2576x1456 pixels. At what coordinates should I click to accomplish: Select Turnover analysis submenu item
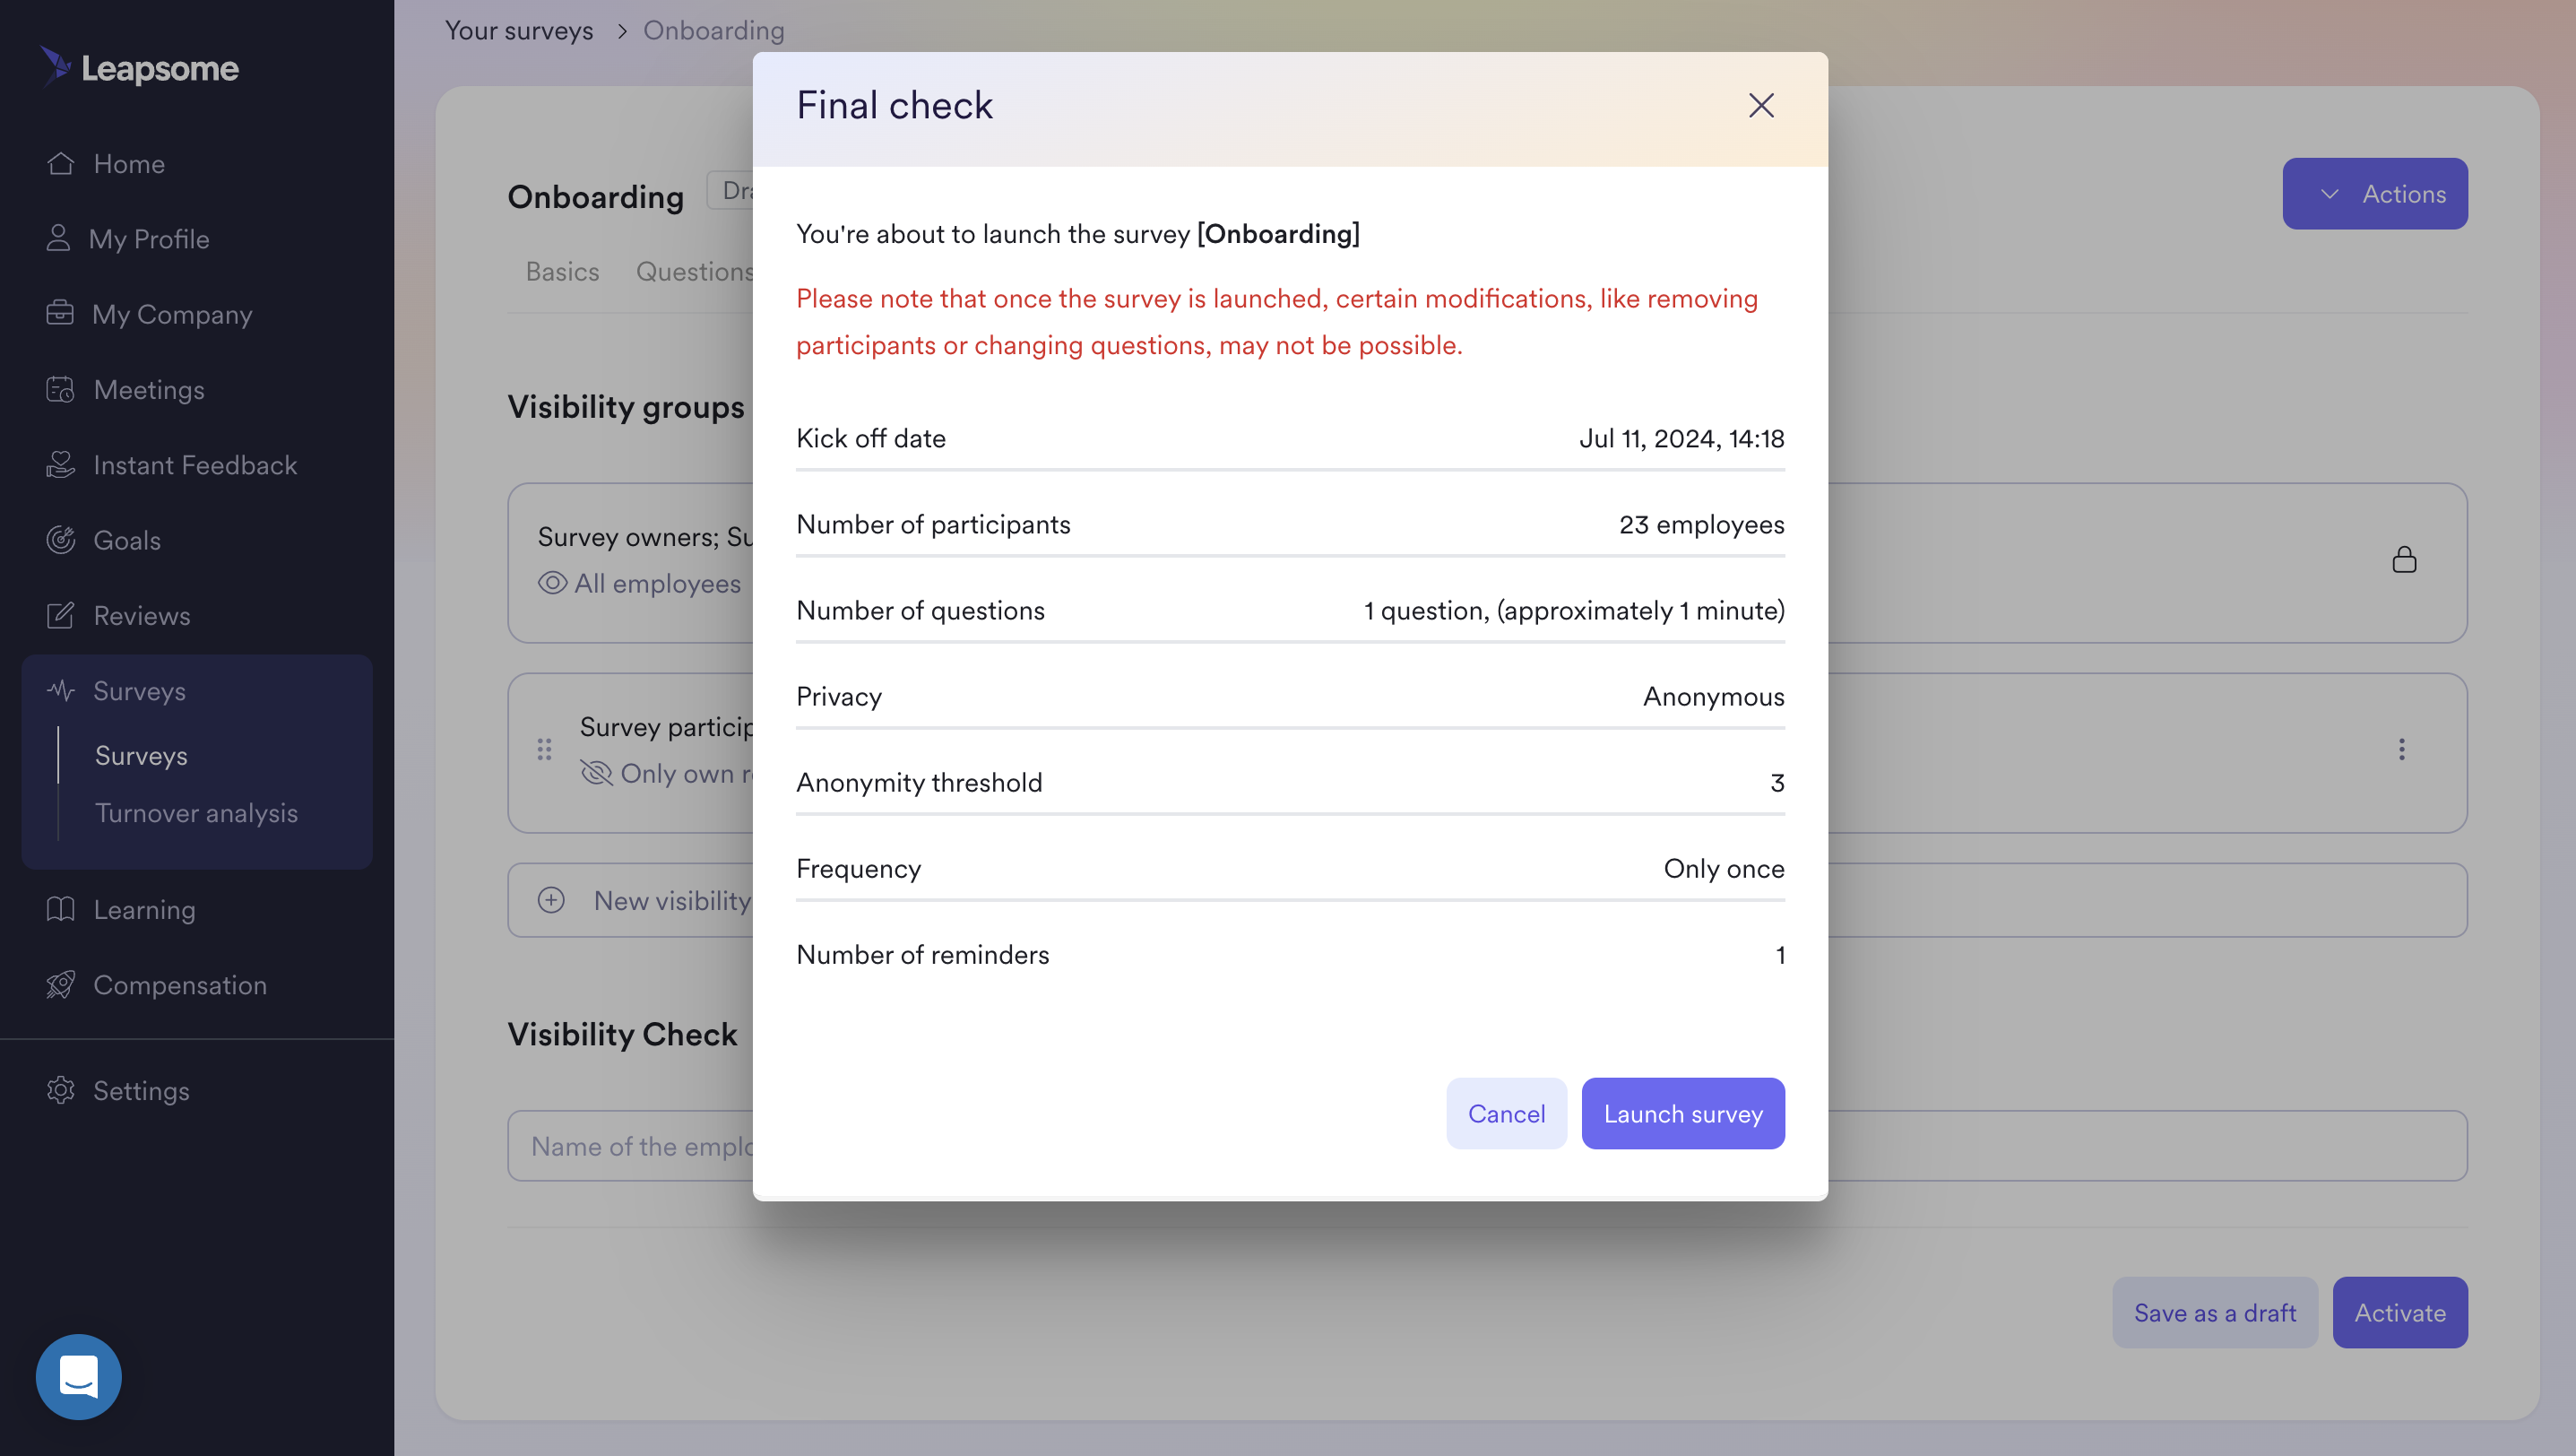click(x=196, y=813)
